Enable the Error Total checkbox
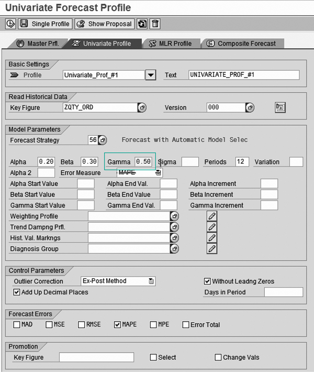 coord(186,324)
